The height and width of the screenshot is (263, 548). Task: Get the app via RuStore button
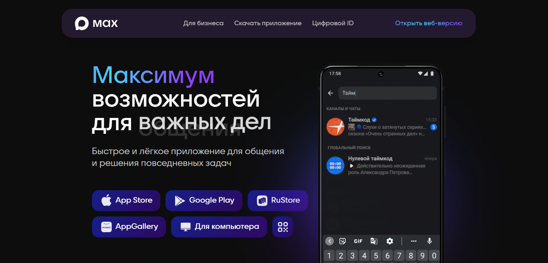278,200
